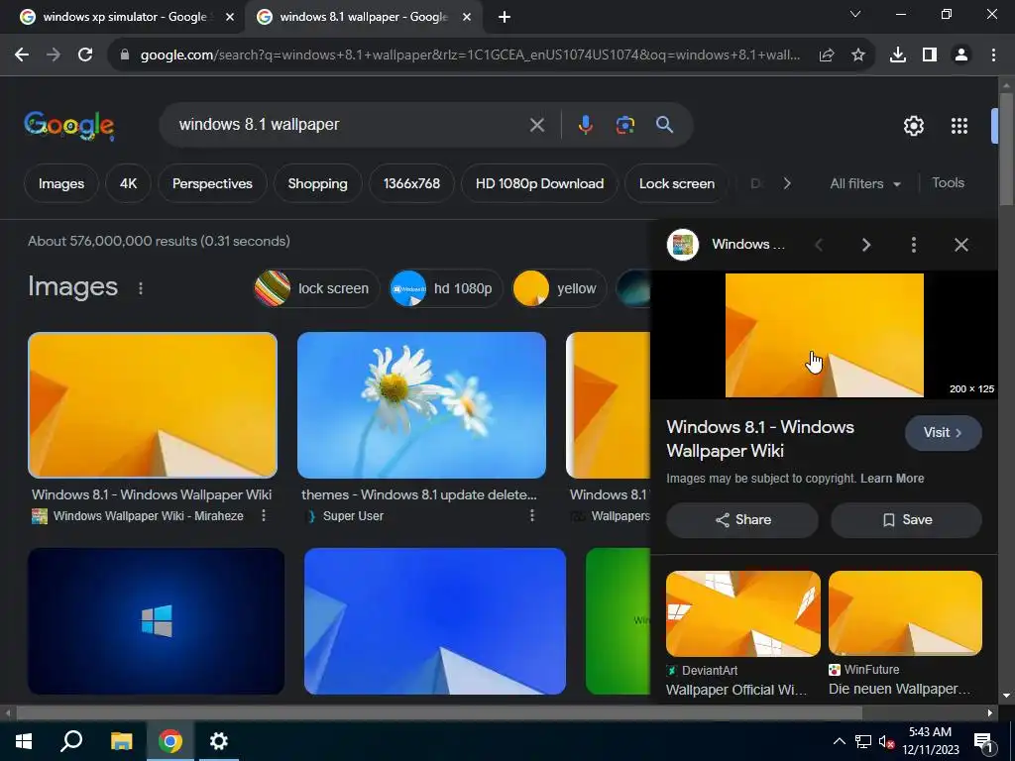
Task: Open the muted volume tray icon
Action: click(886, 741)
